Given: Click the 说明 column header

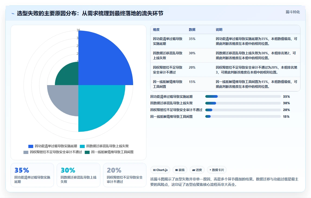Looking at the screenshot, I should (x=219, y=30).
